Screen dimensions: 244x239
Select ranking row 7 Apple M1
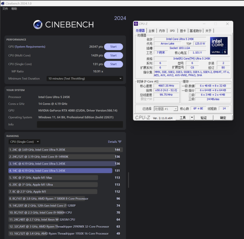[66, 192]
